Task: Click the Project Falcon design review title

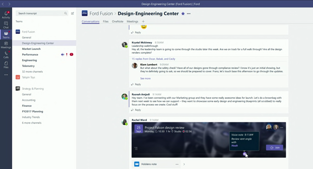Action: pos(164,127)
